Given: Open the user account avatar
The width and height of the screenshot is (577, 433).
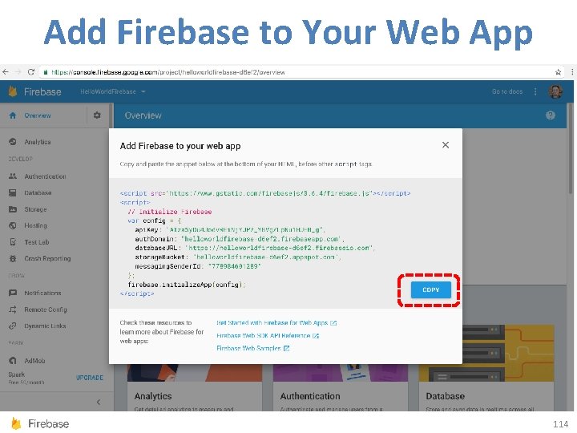Looking at the screenshot, I should coord(555,91).
